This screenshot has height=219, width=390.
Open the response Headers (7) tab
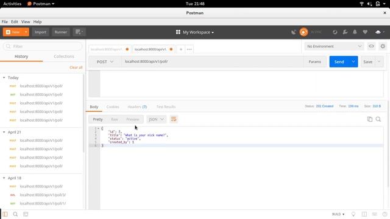tap(137, 107)
